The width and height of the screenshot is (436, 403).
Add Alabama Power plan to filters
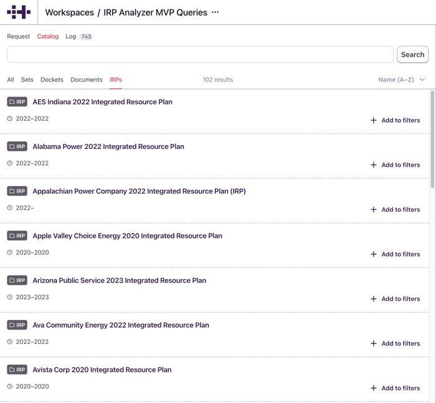click(x=395, y=165)
